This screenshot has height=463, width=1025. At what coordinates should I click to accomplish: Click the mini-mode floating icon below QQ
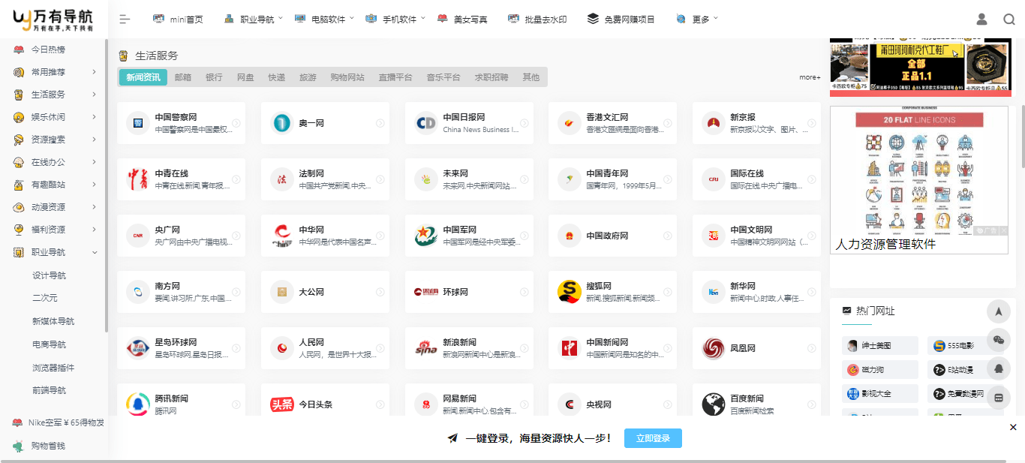999,397
